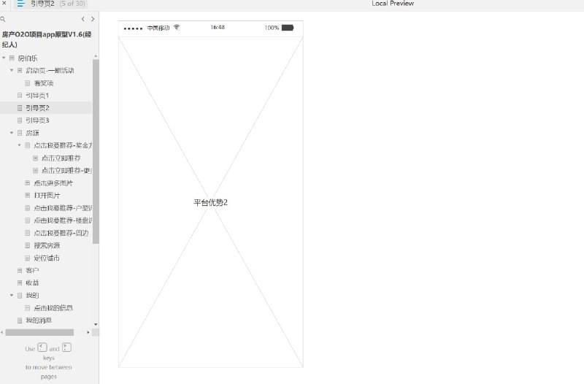Open the 点击立即推荐-更多 page
This screenshot has height=384, width=584.
click(66, 171)
